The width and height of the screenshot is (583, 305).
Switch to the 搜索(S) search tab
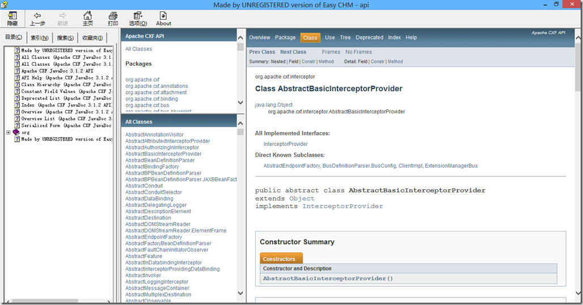(65, 37)
